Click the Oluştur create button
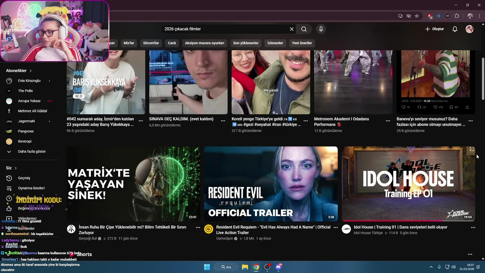 click(x=434, y=29)
